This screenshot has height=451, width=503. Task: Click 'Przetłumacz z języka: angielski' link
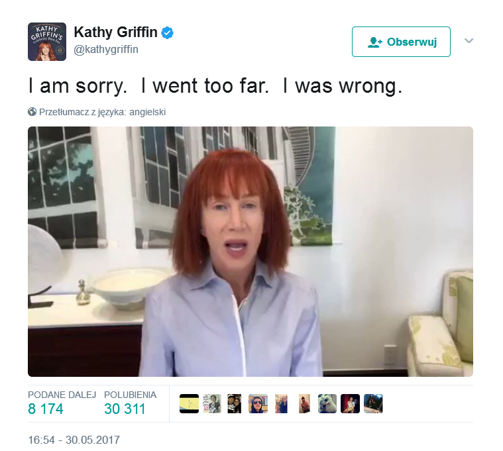pyautogui.click(x=102, y=112)
